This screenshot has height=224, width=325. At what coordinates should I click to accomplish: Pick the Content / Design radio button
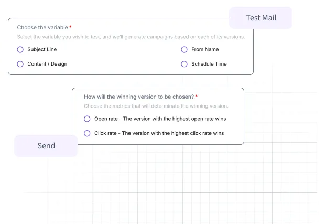[20, 64]
